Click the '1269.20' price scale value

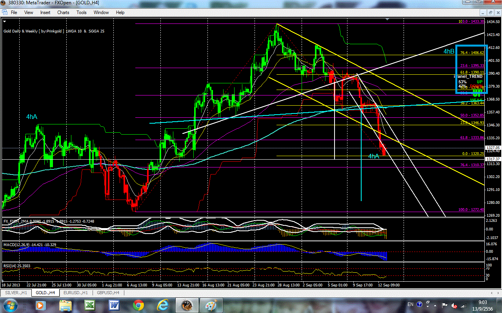(493, 216)
